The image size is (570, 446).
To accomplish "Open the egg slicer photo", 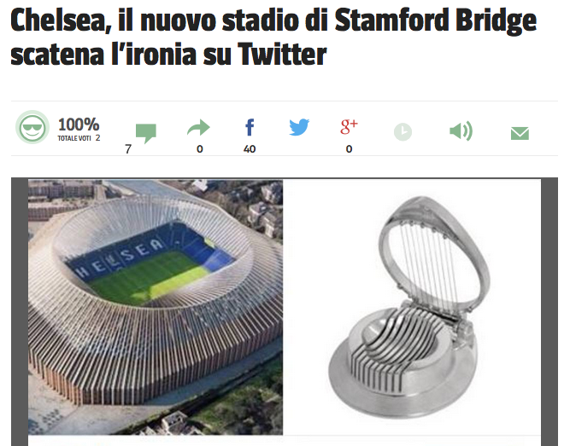I will (412, 307).
